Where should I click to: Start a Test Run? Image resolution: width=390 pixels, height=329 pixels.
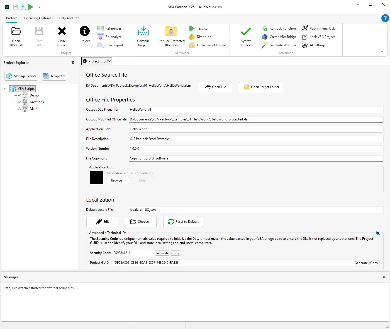pyautogui.click(x=199, y=28)
